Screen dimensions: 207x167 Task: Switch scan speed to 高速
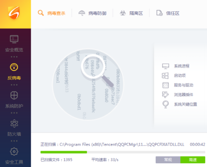[x=193, y=160]
